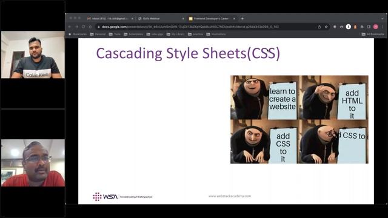
Task: Switch to the Gmail Inbox tab
Action: tap(110, 19)
